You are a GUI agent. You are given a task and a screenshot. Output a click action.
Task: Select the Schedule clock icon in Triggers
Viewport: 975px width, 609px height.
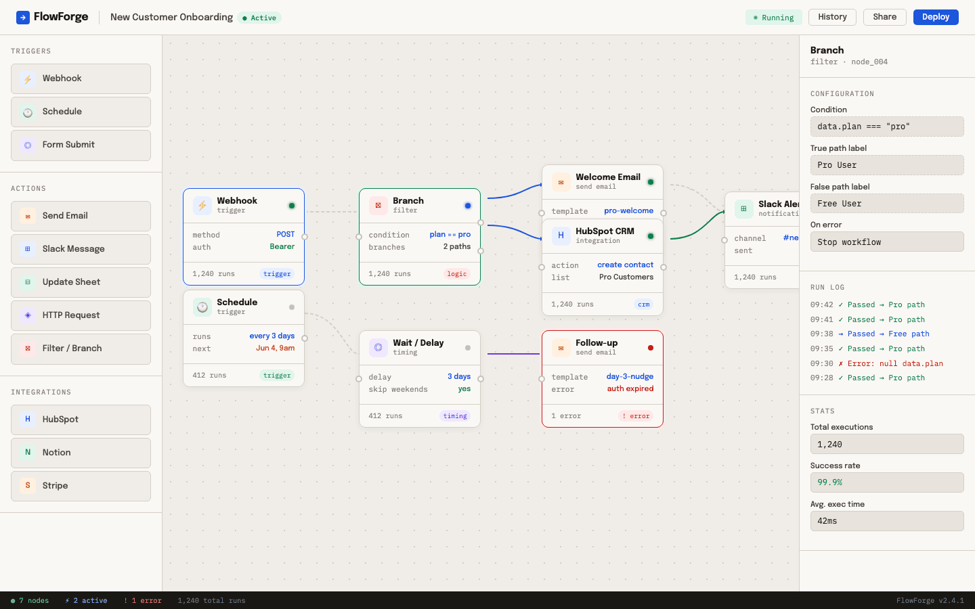click(x=28, y=112)
